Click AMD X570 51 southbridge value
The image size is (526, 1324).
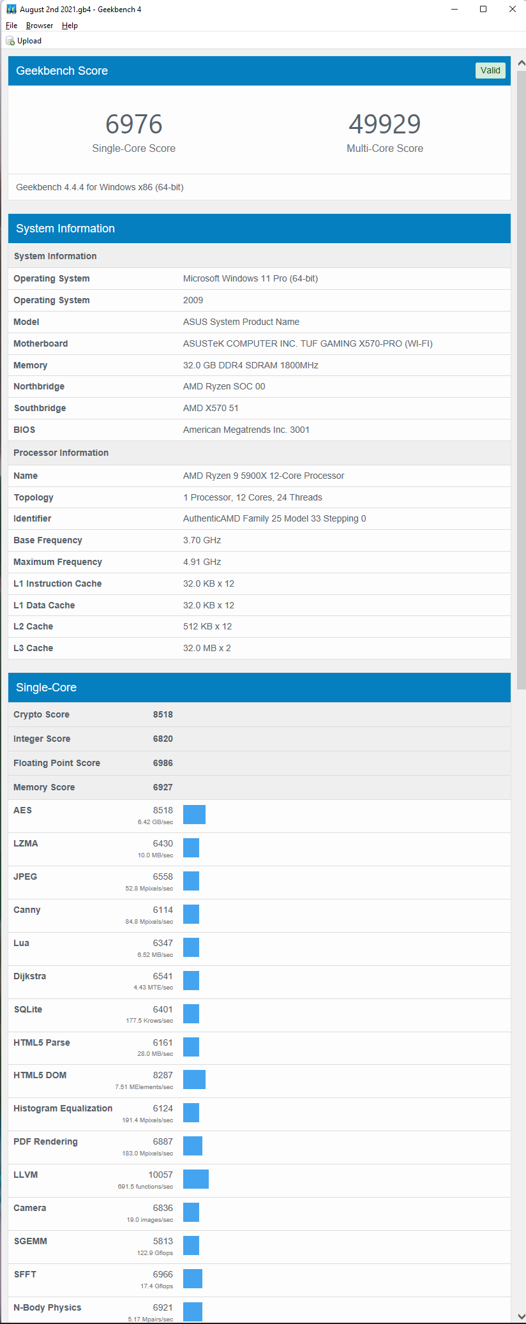pos(211,408)
